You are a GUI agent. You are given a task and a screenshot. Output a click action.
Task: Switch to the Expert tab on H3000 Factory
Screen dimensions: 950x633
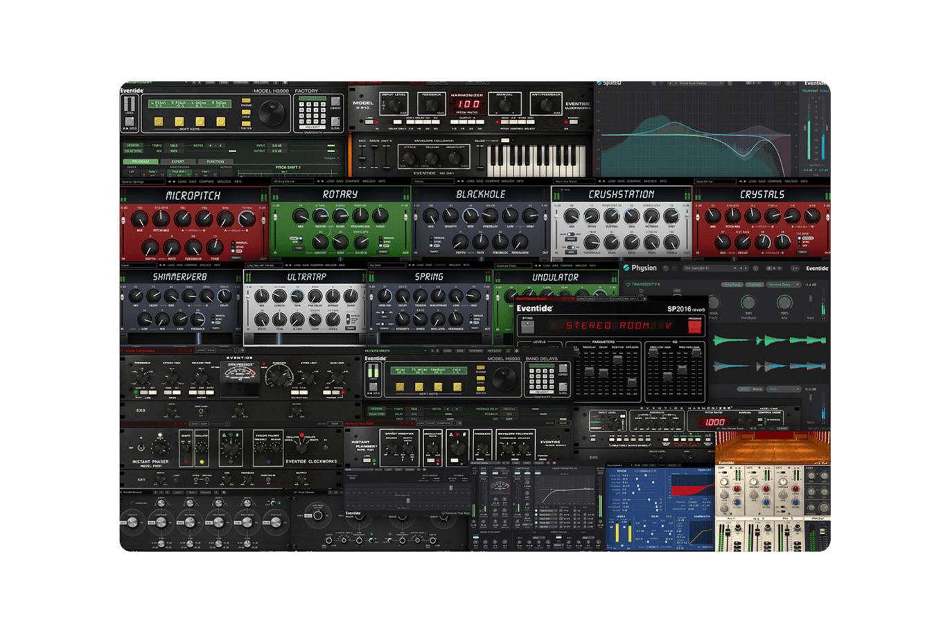(178, 161)
